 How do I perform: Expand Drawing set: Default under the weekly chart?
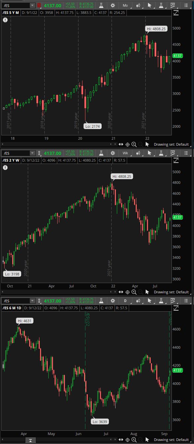(171, 292)
